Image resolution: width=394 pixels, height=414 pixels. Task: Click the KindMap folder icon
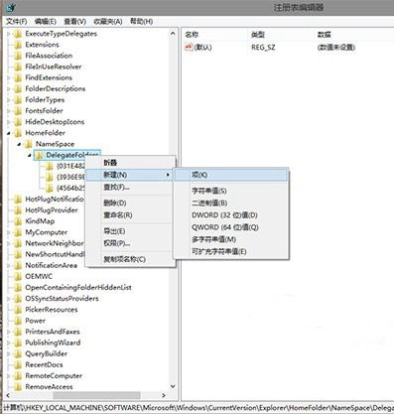click(x=18, y=221)
